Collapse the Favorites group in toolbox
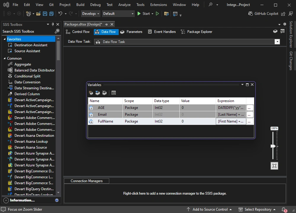The width and height of the screenshot is (296, 213). tap(4, 39)
